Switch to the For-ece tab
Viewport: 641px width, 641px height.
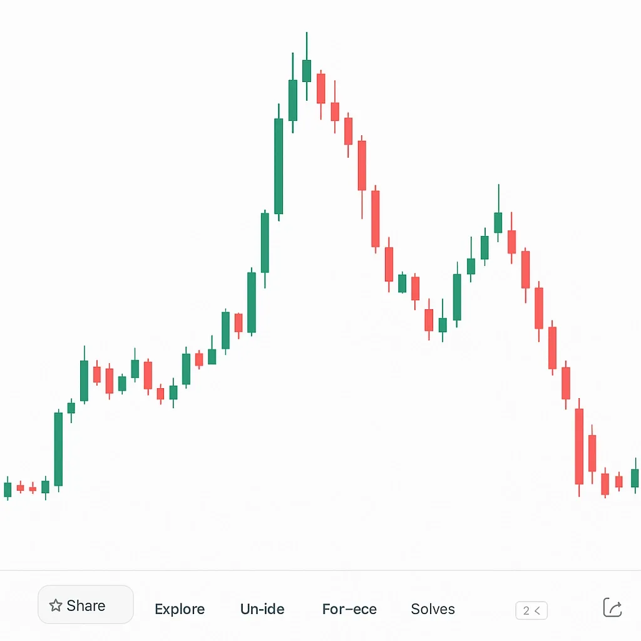tap(349, 609)
